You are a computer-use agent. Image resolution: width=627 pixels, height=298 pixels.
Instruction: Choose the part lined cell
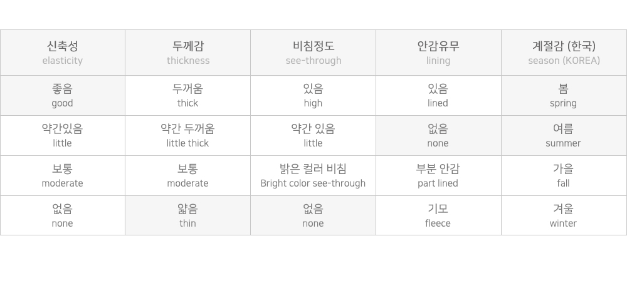(x=438, y=175)
